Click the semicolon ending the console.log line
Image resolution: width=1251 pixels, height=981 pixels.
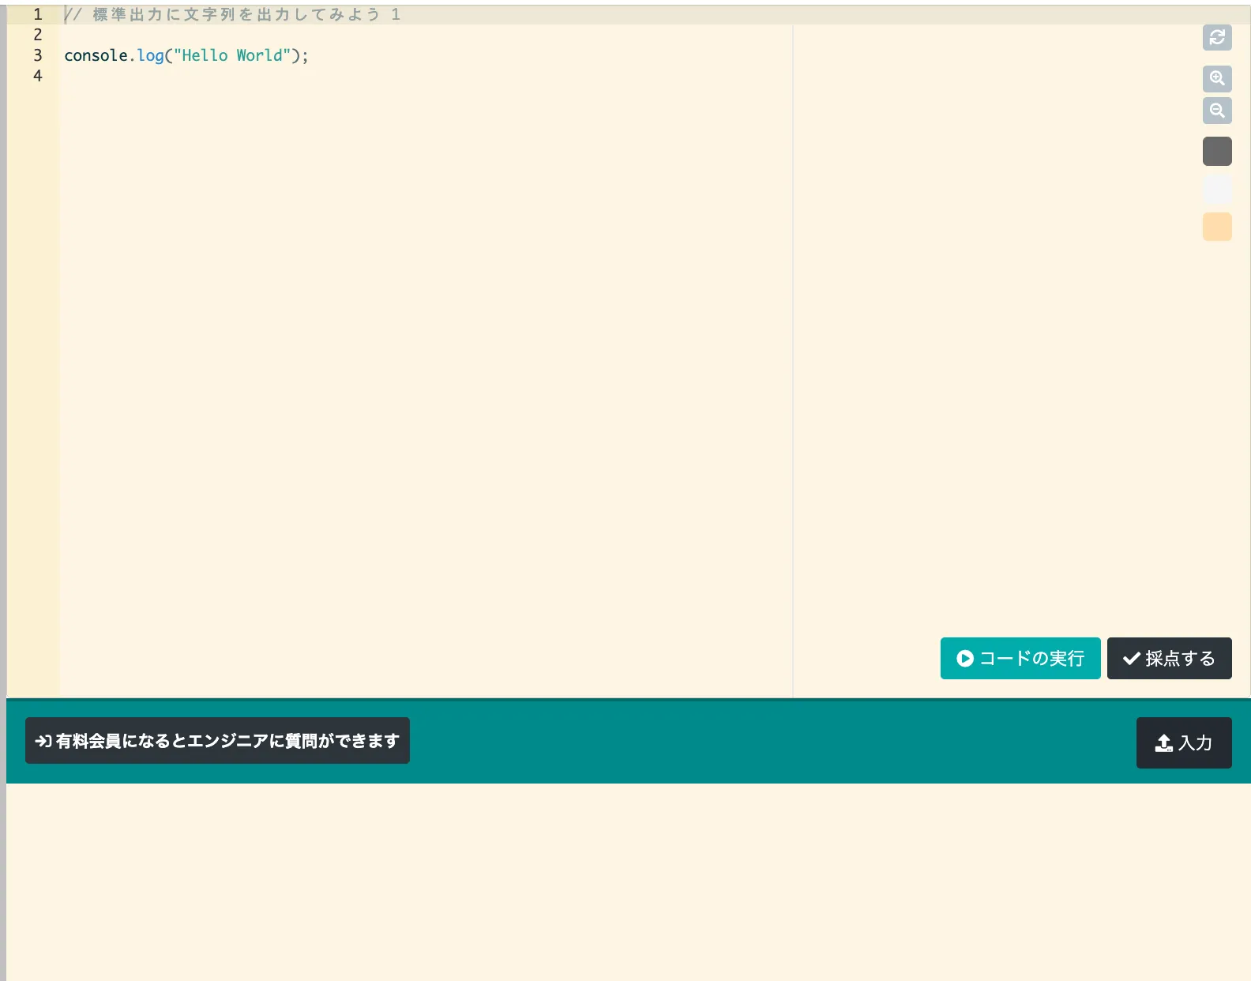[x=305, y=55]
